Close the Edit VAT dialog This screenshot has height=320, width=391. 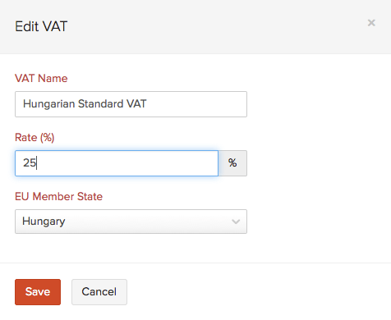pos(371,23)
